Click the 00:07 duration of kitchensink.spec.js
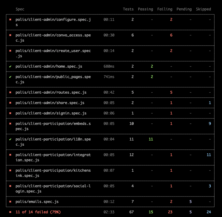Image resolution: width=222 pixels, height=217 pixels. click(109, 170)
